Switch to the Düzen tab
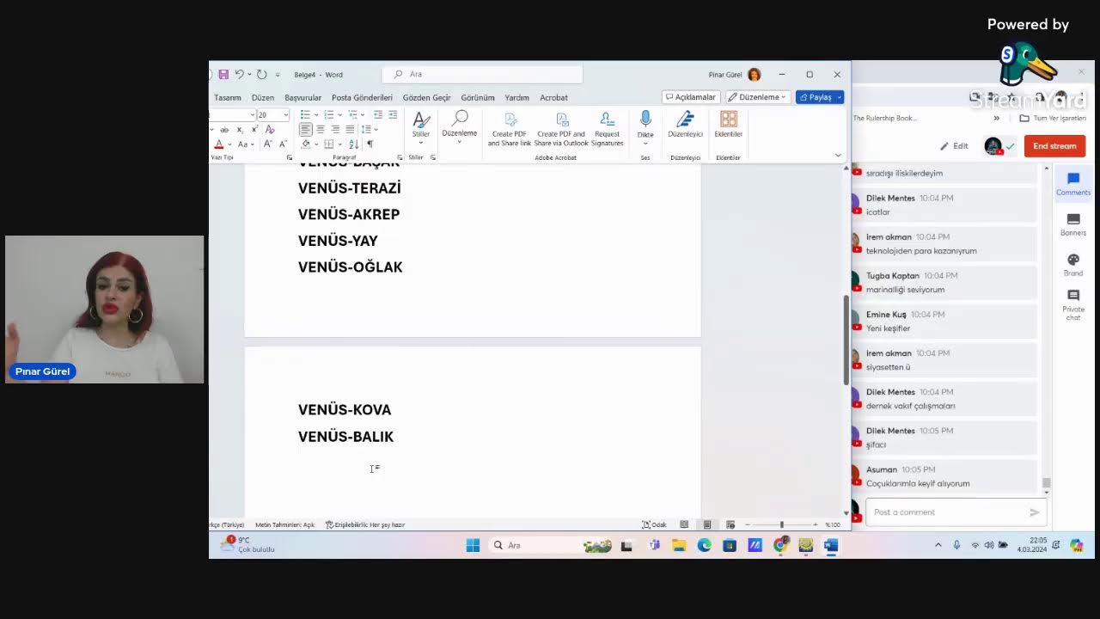The image size is (1100, 619). [263, 97]
